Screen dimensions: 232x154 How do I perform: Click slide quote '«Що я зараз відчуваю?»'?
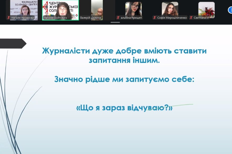click(x=124, y=108)
